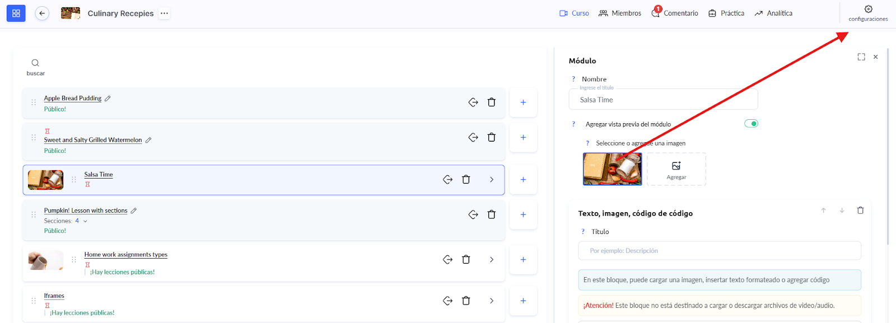Open the Sweet and Salty Grilled Watermelon lesson
Image resolution: width=896 pixels, height=323 pixels.
point(93,140)
